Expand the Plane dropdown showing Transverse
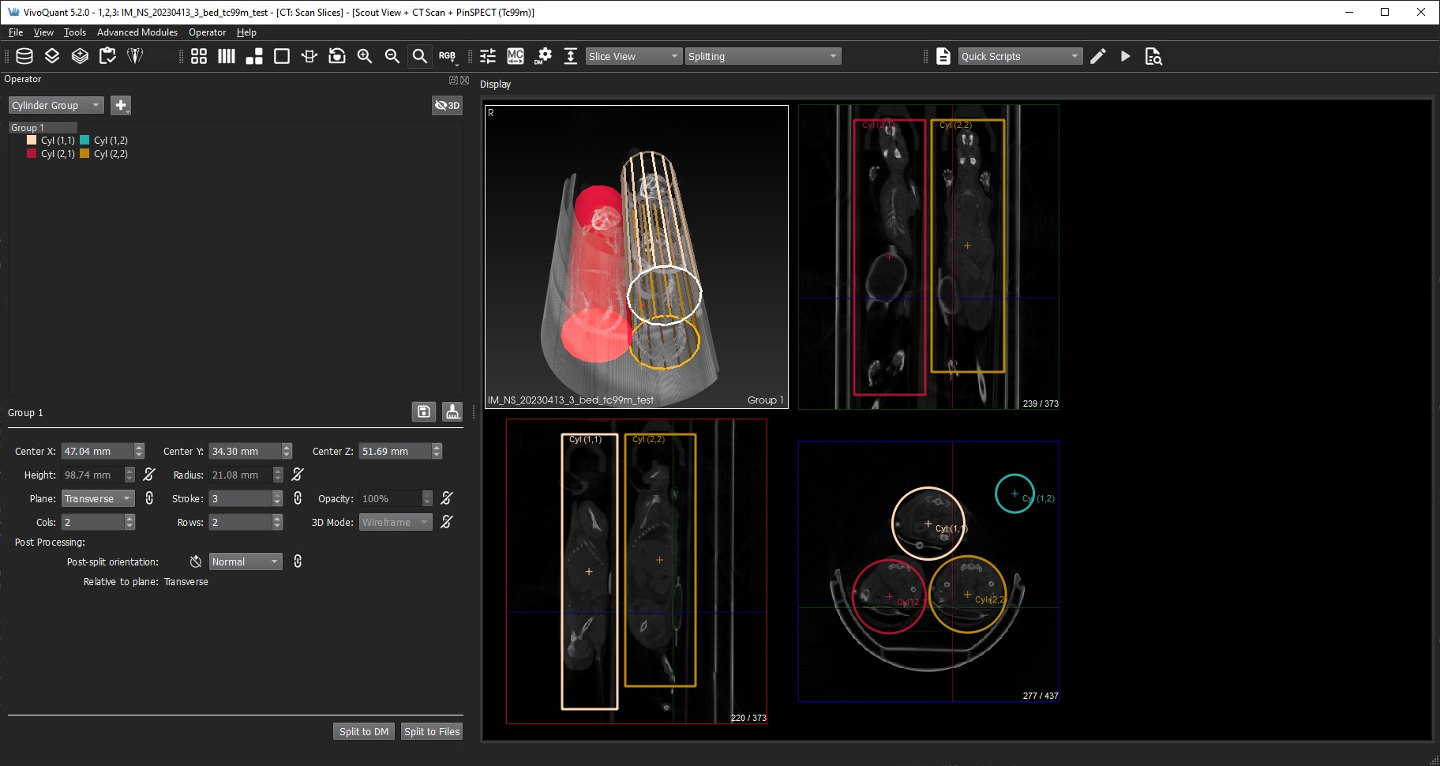 click(x=98, y=498)
